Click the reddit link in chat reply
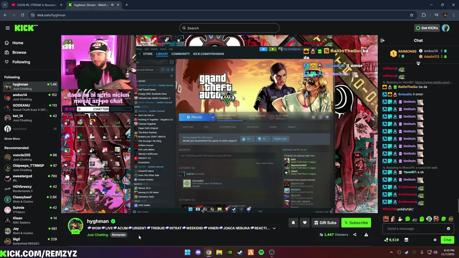 point(434,82)
